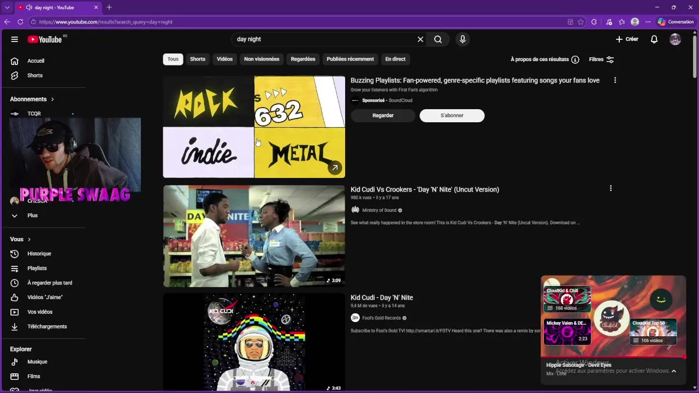Open Kid Cudi - Day 'N' Nite title
Viewport: 699px width, 393px height.
click(382, 297)
